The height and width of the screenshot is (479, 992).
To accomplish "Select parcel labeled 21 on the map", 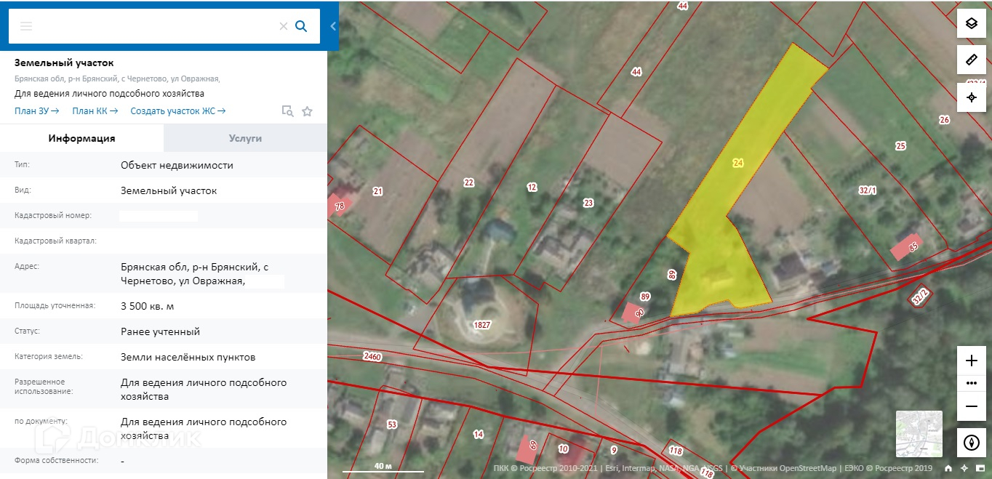I will point(377,192).
